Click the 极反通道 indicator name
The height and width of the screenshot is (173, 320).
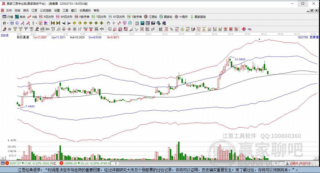22,37
